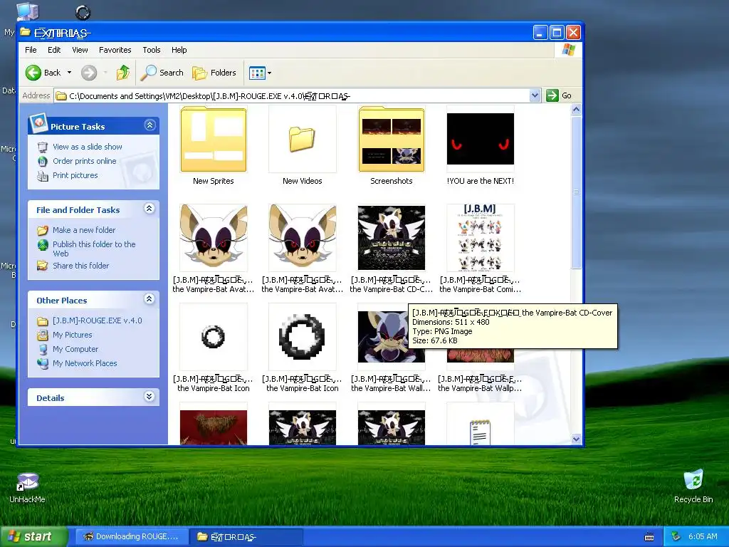Open the Views icon menu
The image size is (729, 547).
260,73
